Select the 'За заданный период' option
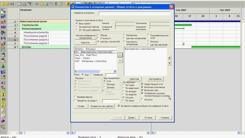245x138 pixels. point(77,27)
